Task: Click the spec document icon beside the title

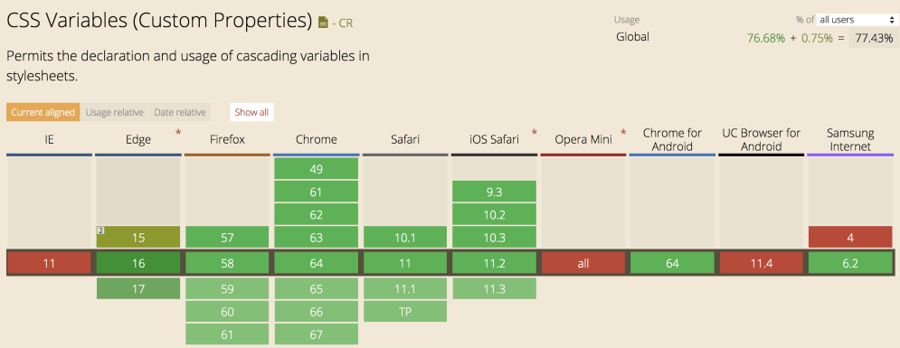Action: 323,23
